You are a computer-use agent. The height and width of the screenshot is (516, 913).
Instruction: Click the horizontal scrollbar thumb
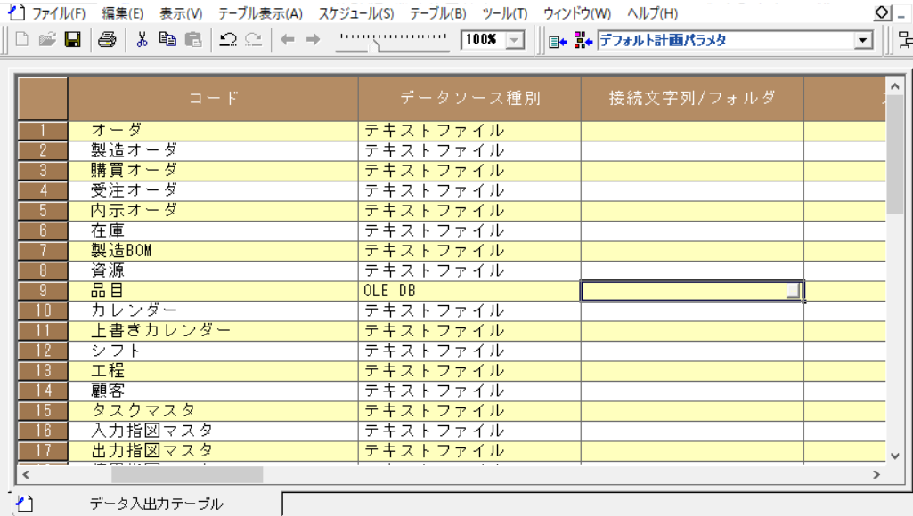pos(187,475)
